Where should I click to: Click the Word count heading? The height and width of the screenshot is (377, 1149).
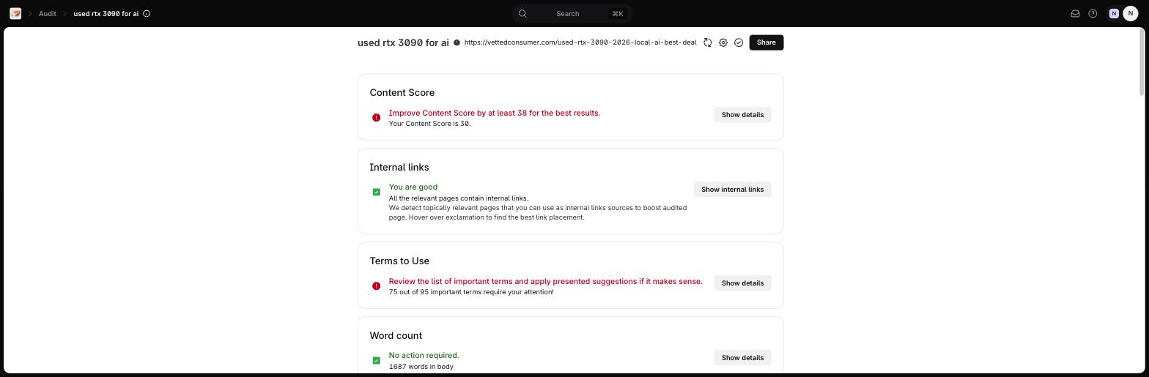click(396, 335)
